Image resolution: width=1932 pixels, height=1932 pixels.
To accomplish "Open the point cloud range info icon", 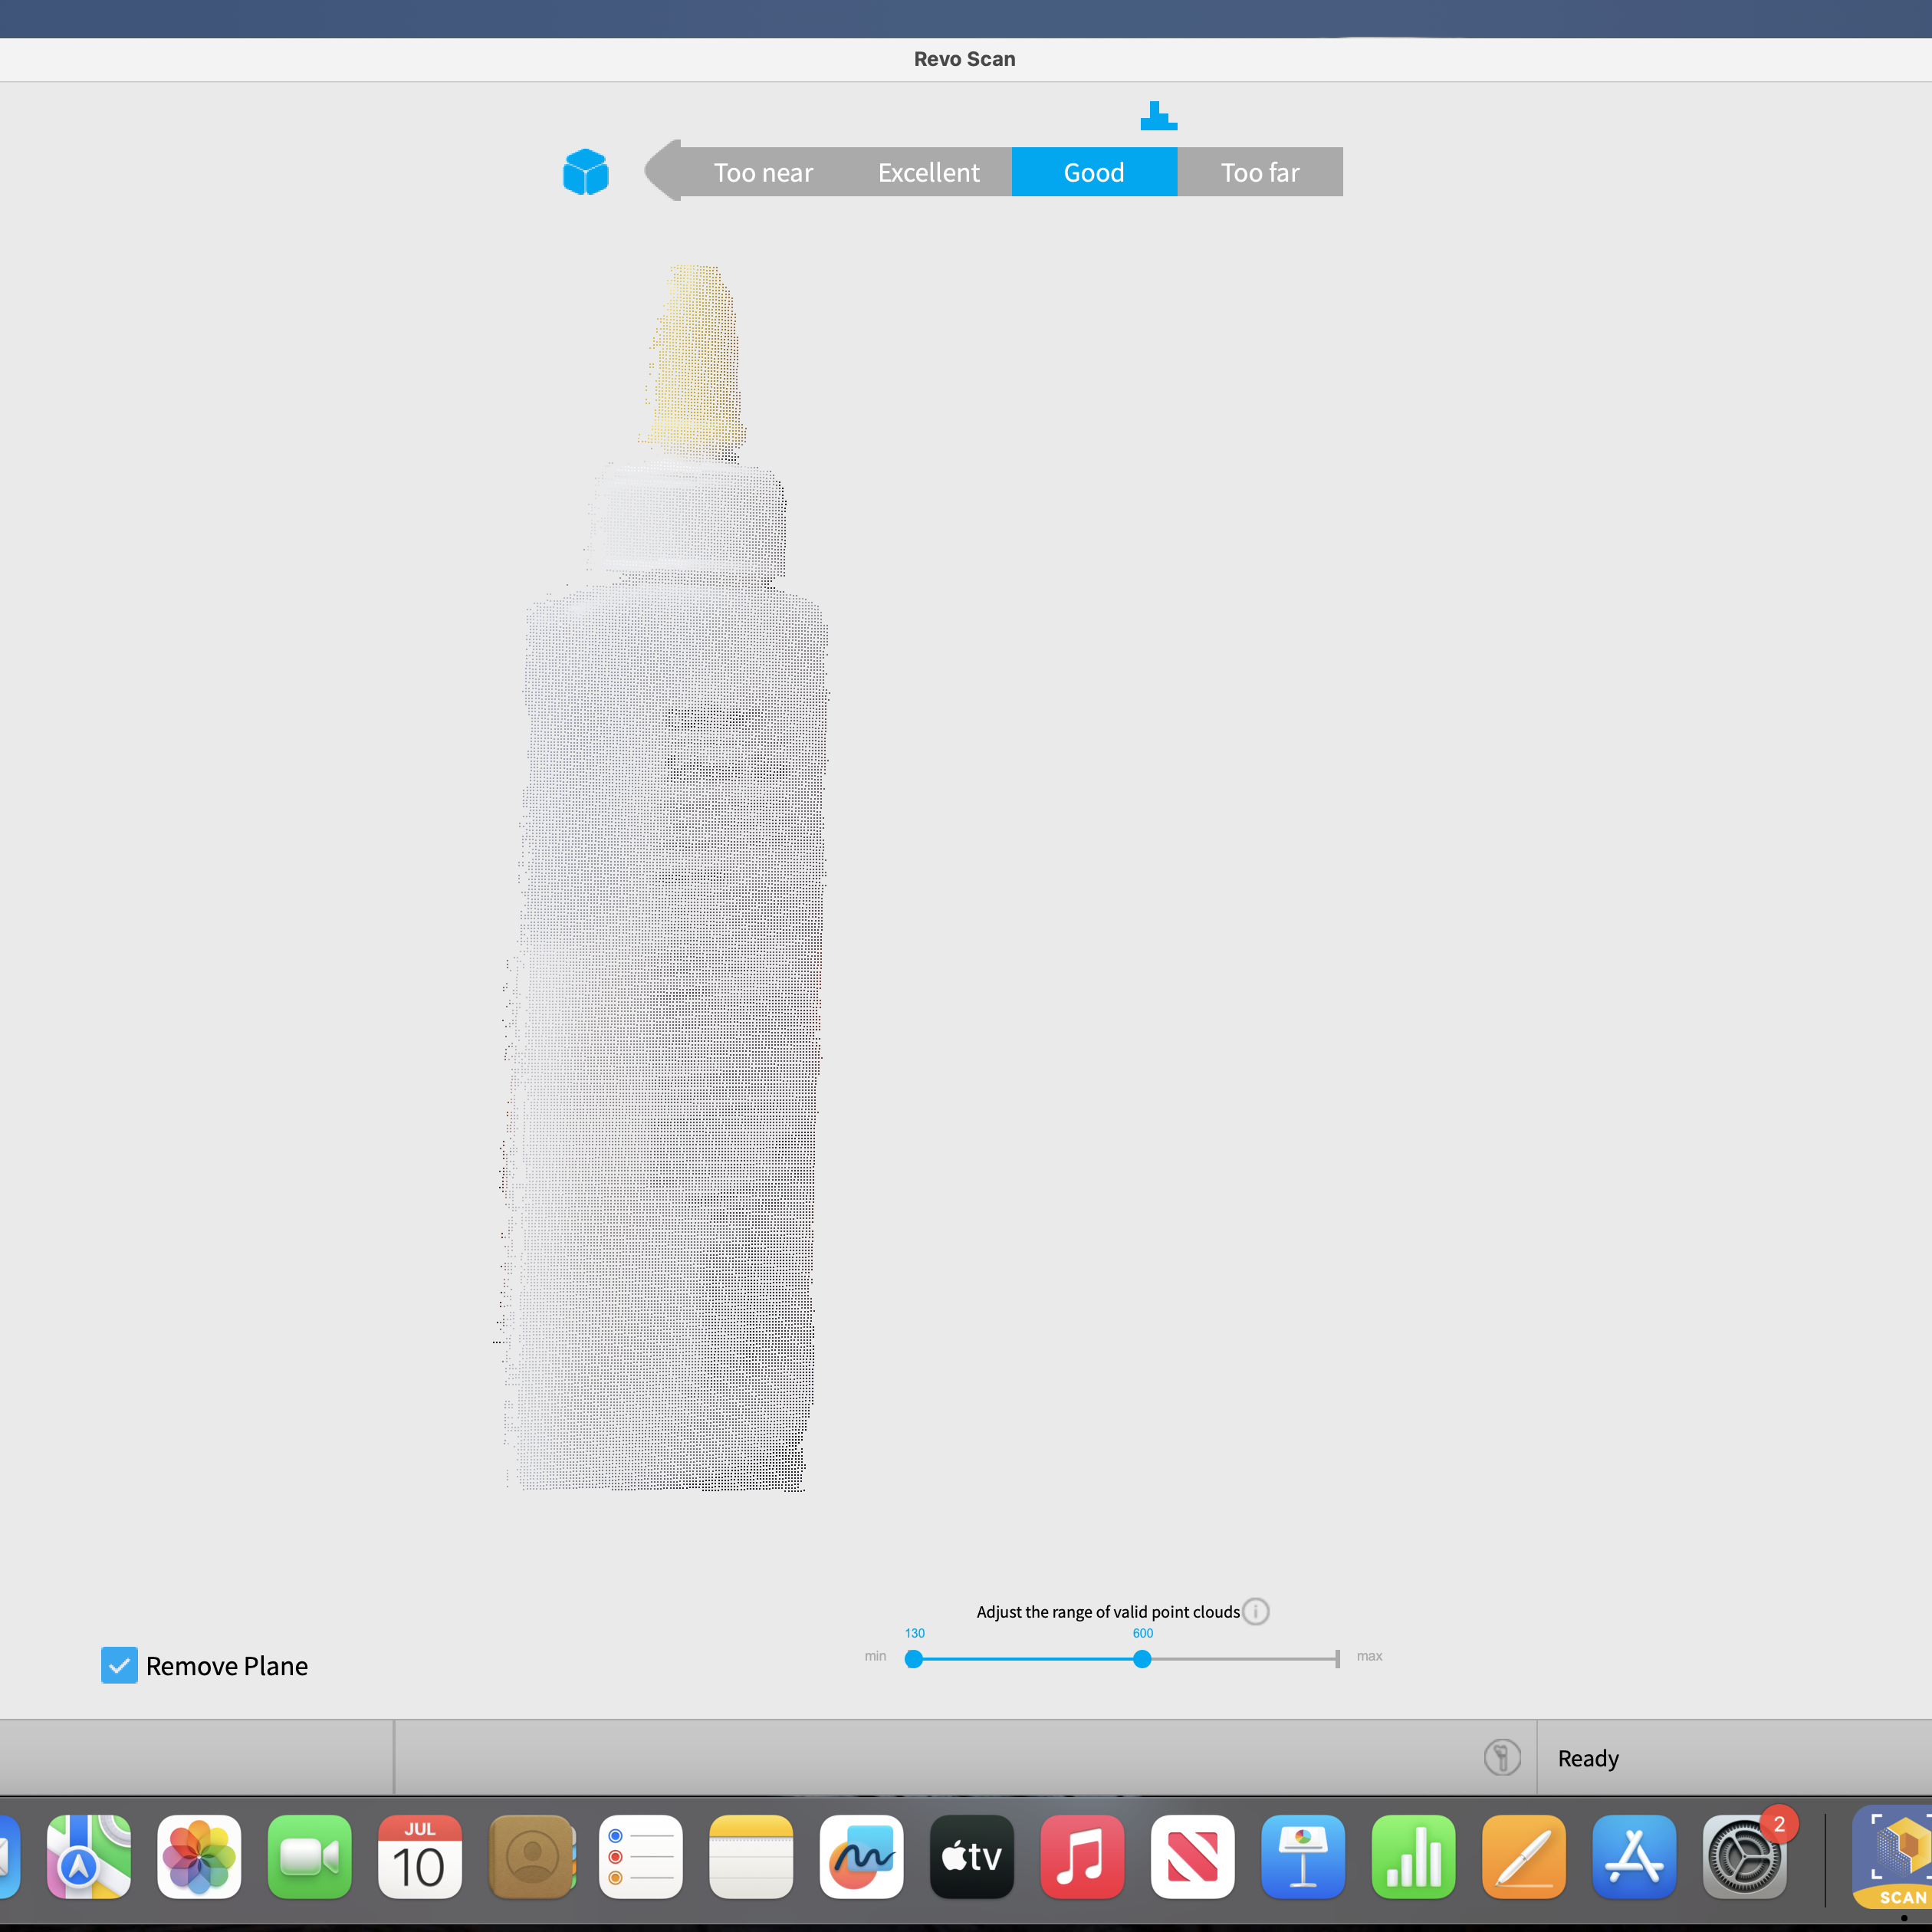I will click(x=1256, y=1611).
